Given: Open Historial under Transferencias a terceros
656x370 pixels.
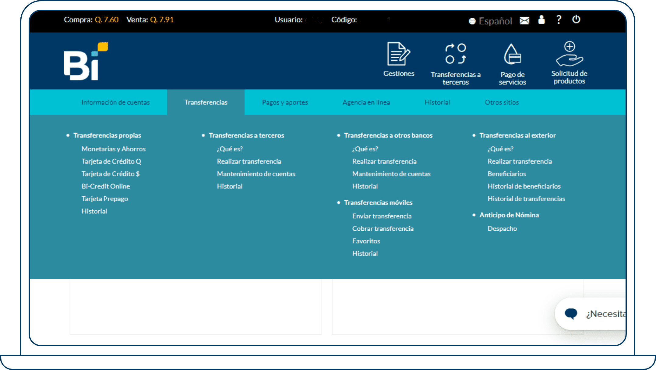Looking at the screenshot, I should click(230, 187).
